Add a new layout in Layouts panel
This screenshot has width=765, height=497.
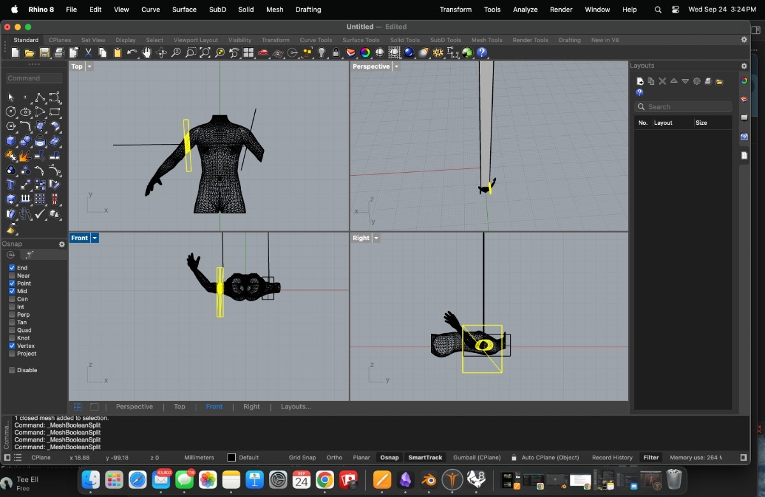tap(639, 81)
